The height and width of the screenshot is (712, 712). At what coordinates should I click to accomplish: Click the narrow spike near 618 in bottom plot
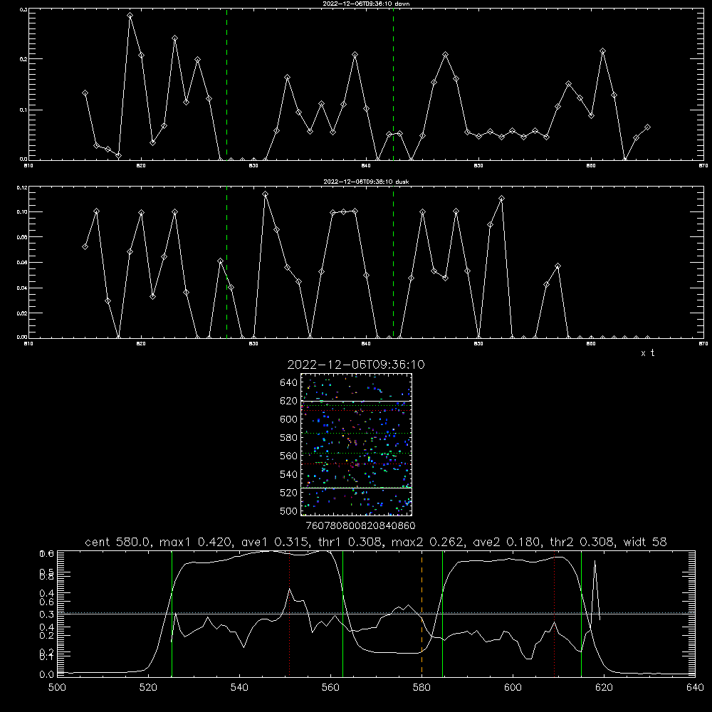point(595,590)
